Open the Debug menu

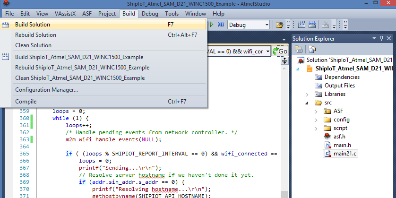(150, 13)
